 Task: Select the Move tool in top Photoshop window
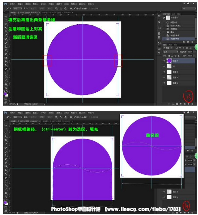[6, 17]
